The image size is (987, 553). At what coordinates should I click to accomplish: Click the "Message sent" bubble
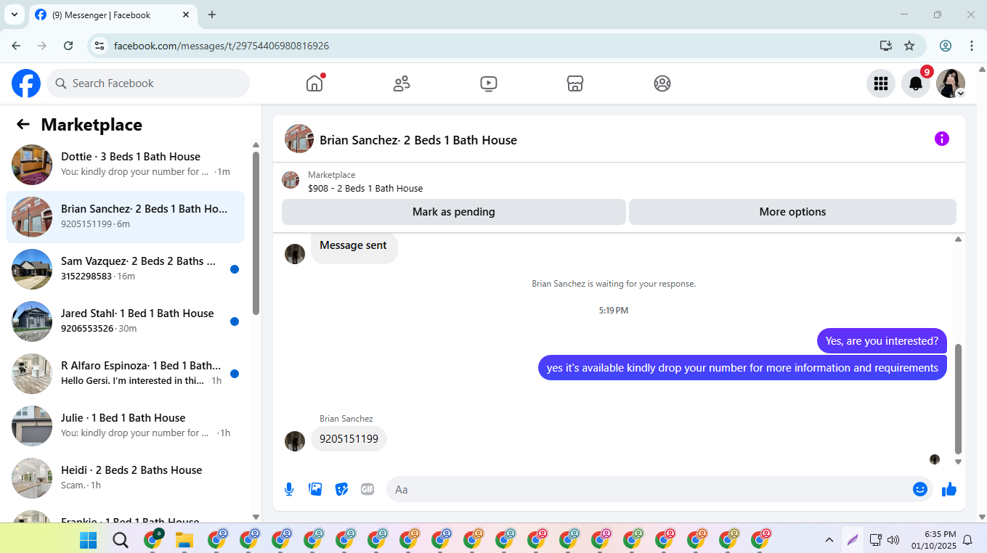click(354, 246)
